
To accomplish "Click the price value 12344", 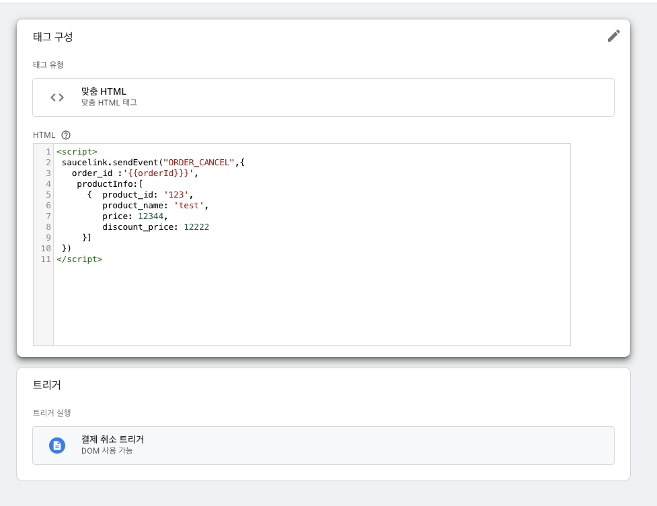I will pyautogui.click(x=151, y=216).
